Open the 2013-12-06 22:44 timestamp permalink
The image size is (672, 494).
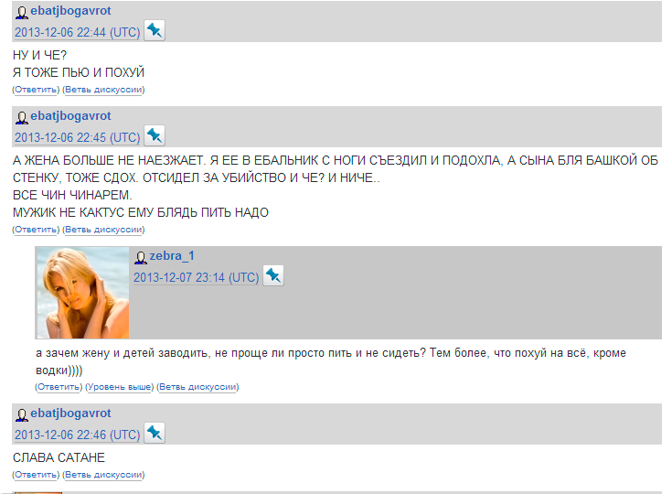[77, 33]
